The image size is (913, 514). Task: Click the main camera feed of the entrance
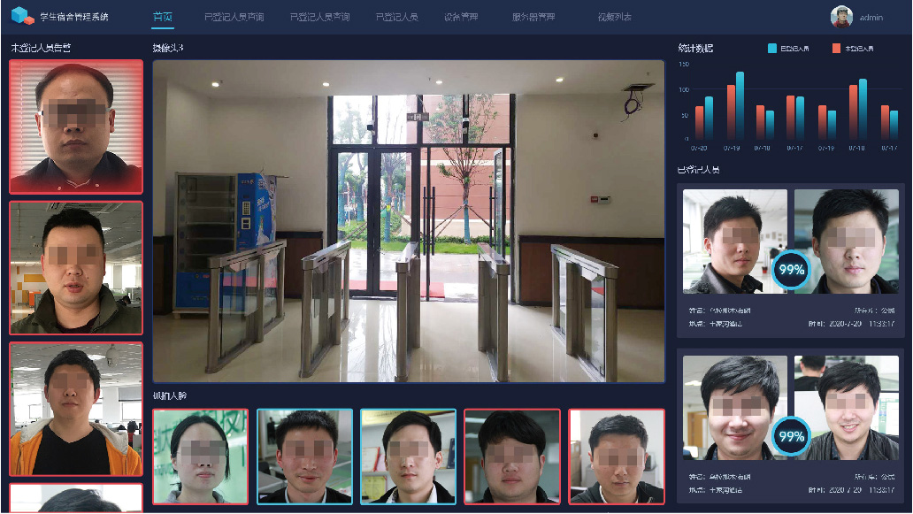coord(408,221)
